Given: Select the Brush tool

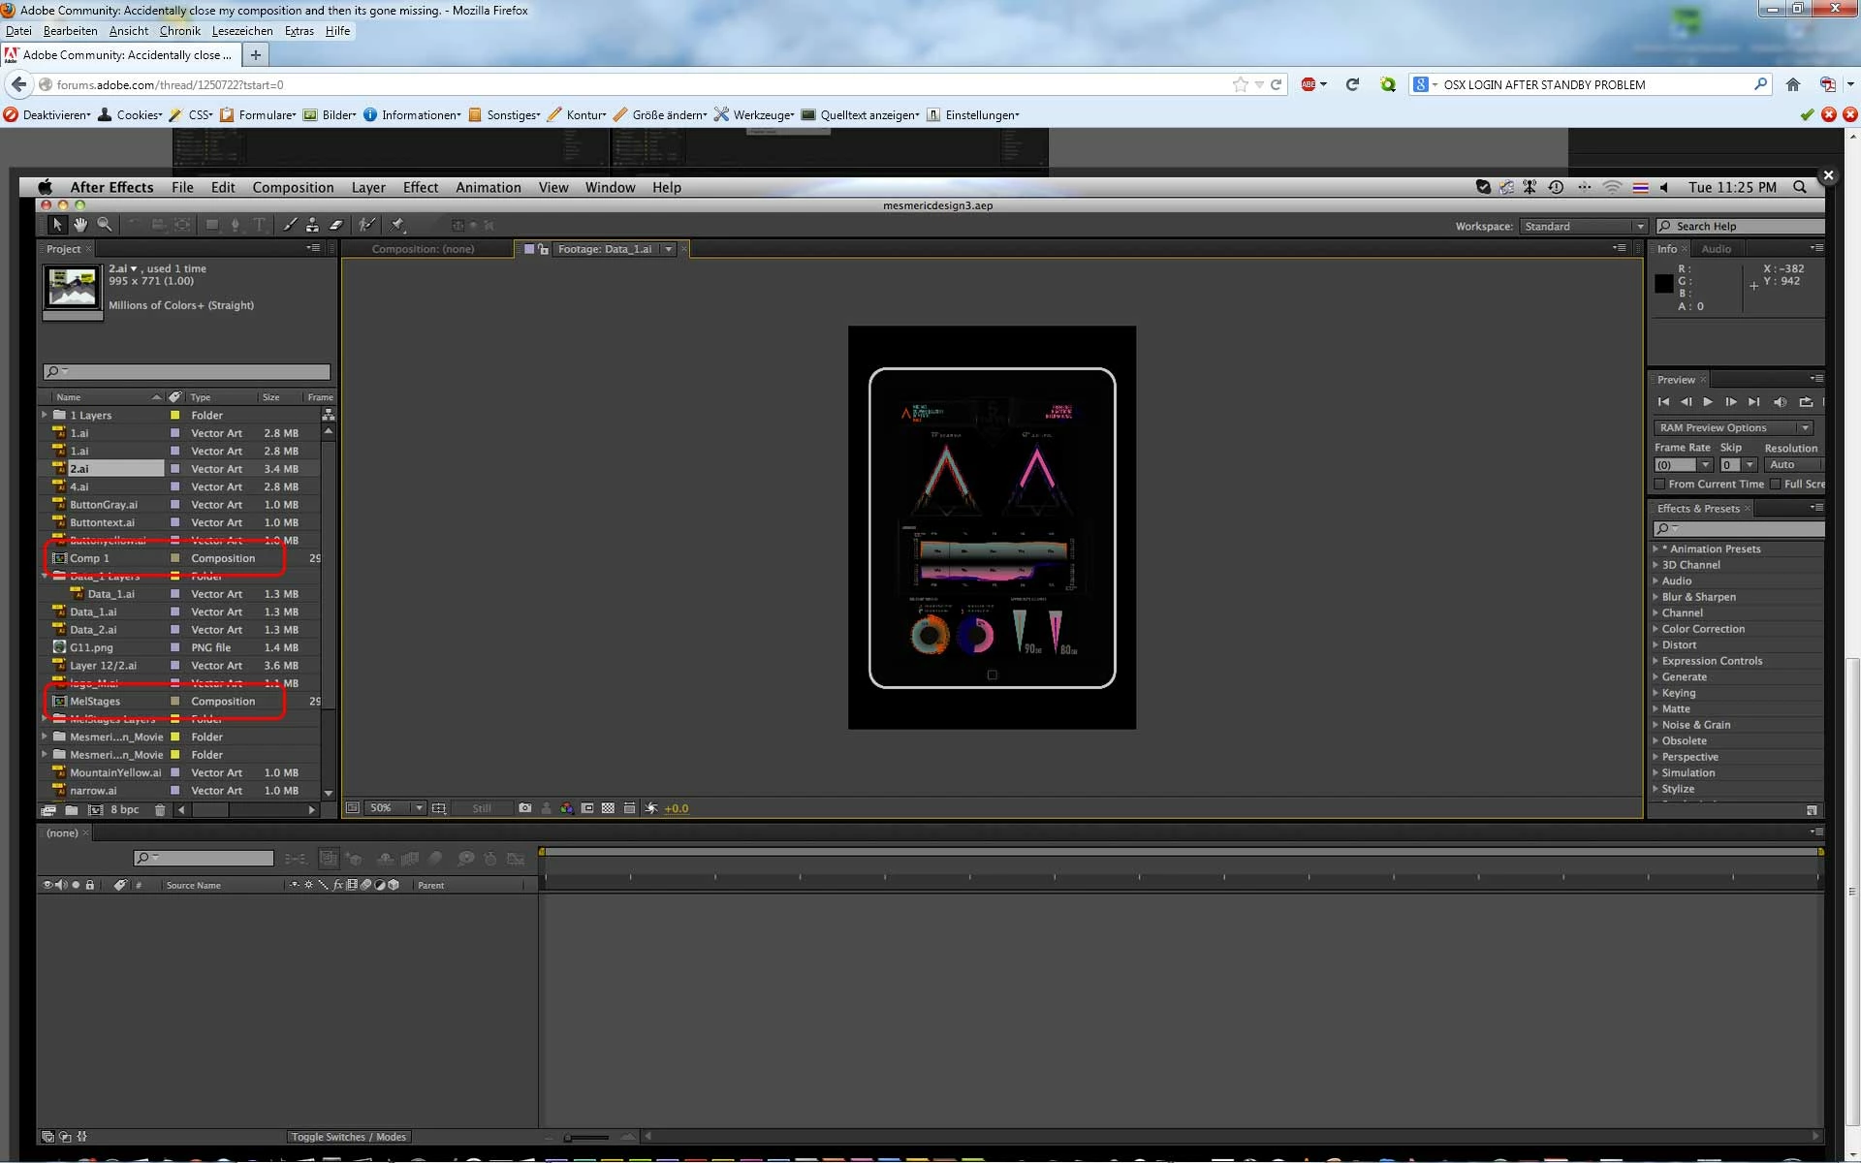Looking at the screenshot, I should (290, 225).
